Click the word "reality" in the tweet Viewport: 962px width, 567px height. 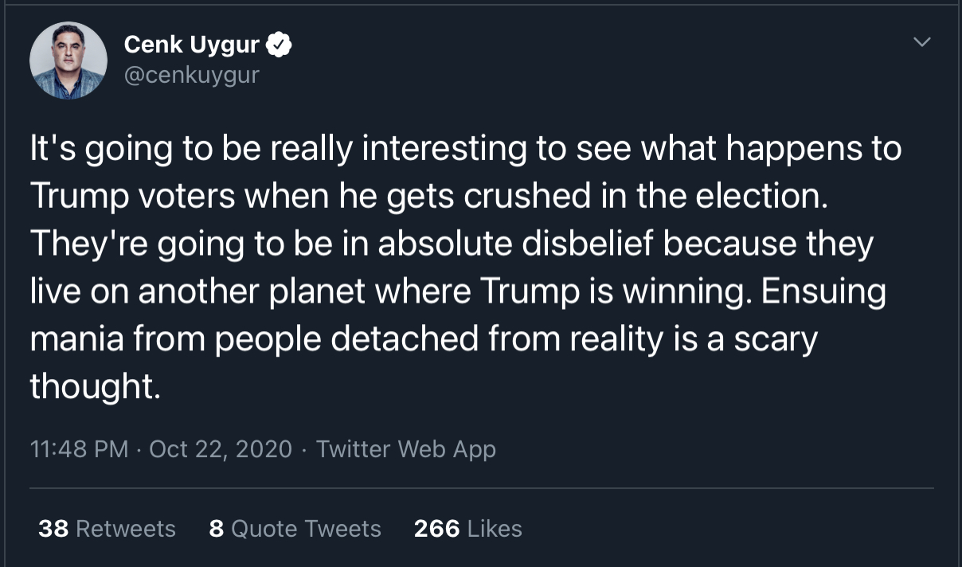[616, 341]
